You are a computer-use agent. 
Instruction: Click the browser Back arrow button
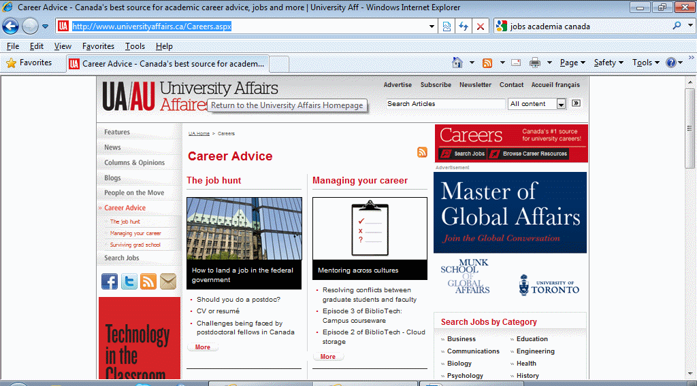11,27
